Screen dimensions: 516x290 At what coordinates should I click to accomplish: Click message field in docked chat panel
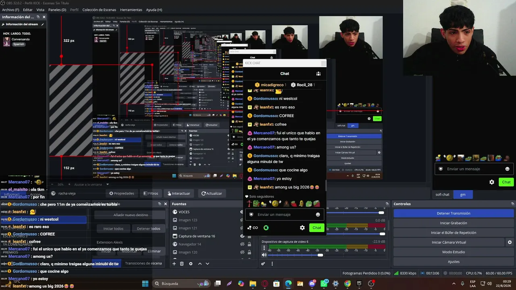[x=473, y=169]
